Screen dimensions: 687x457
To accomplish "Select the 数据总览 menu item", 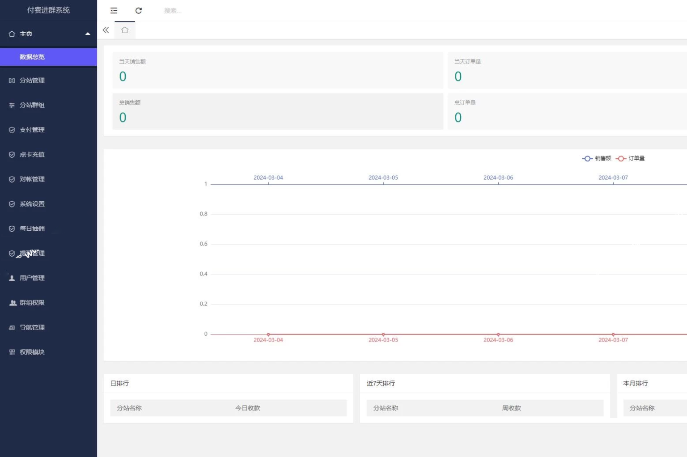I will (x=48, y=57).
